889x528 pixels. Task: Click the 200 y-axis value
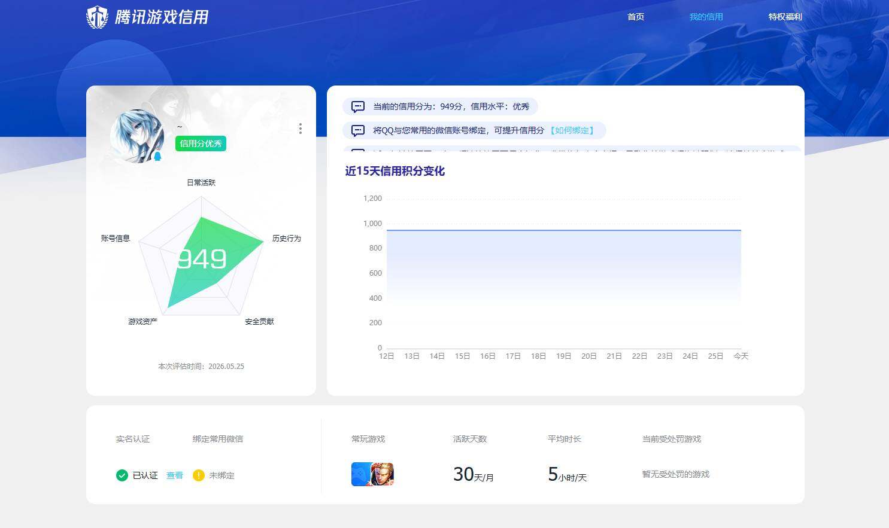click(x=375, y=323)
